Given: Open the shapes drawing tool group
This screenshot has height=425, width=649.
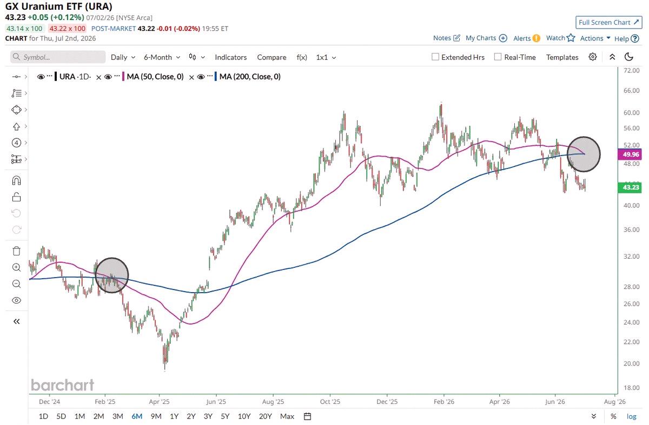Looking at the screenshot, I should click(x=16, y=110).
